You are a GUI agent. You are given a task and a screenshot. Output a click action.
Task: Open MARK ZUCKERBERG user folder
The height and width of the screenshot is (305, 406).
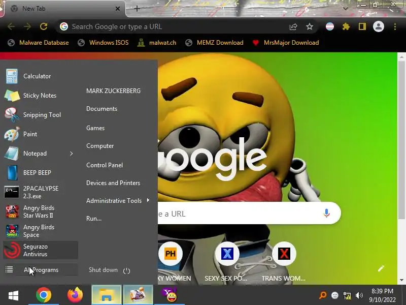click(x=113, y=91)
